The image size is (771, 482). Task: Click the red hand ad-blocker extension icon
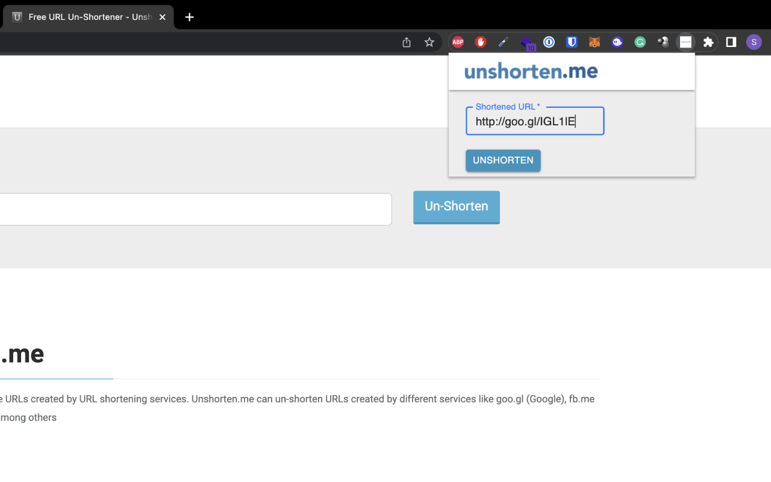(x=480, y=42)
